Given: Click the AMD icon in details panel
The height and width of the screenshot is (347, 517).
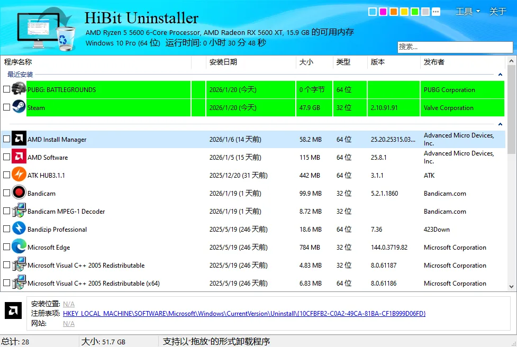Looking at the screenshot, I should pos(13,311).
